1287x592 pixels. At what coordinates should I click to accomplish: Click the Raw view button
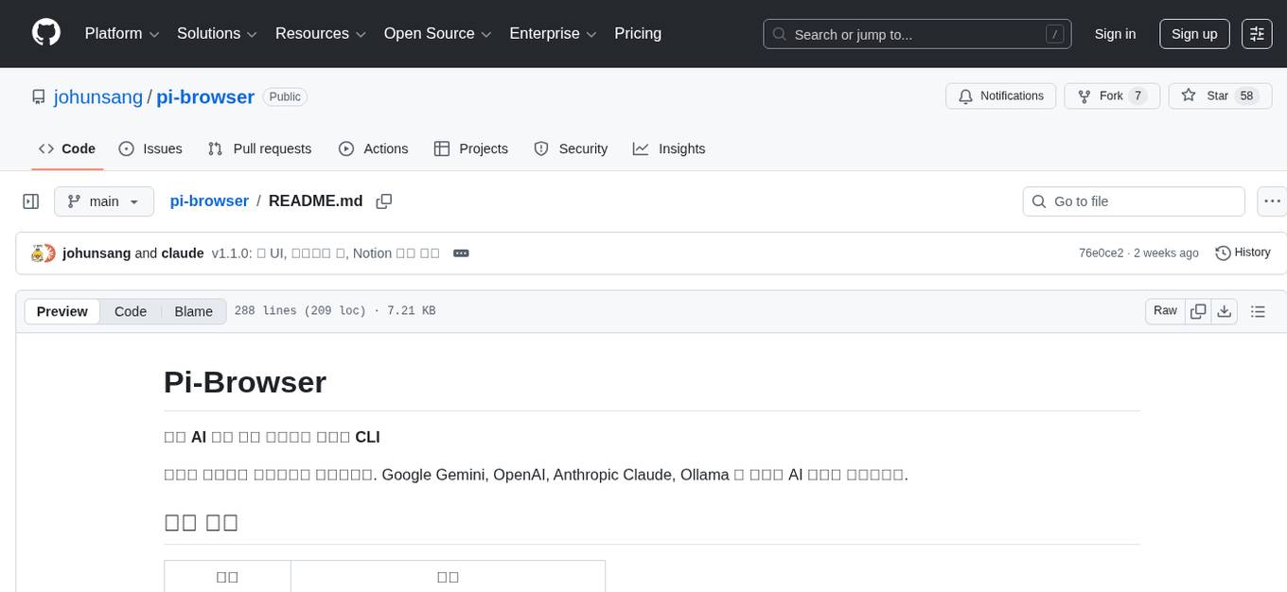click(x=1164, y=310)
